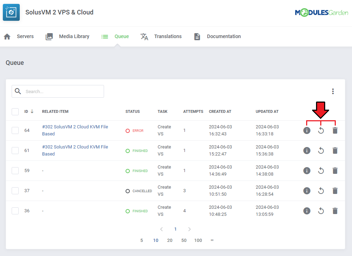Check the box for queue item 64
352x256 pixels.
[x=15, y=130]
